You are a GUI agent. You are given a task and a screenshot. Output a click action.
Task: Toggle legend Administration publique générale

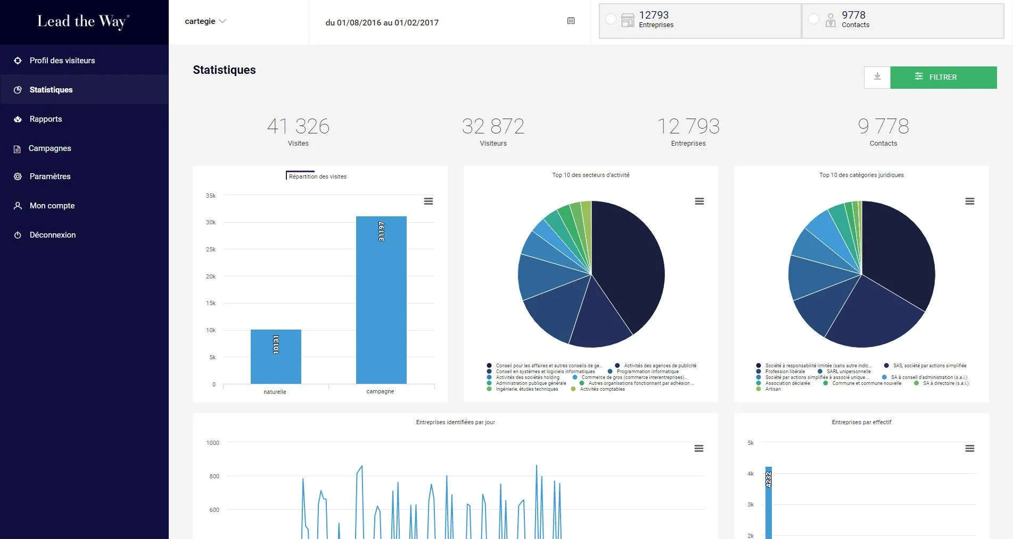coord(526,383)
